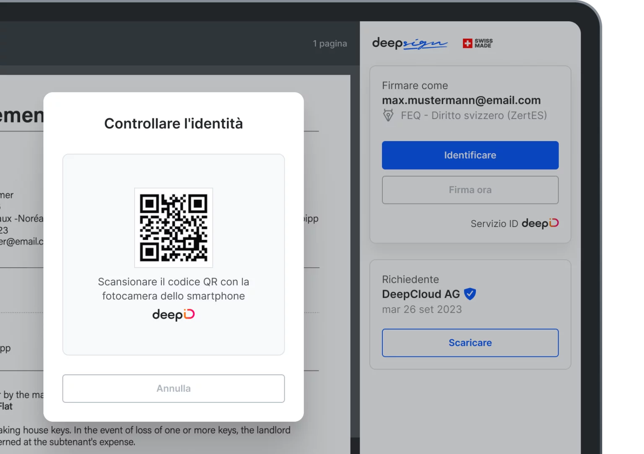Viewport: 644px width, 454px height.
Task: Click the DeepCloud AG requester name
Action: click(x=421, y=294)
